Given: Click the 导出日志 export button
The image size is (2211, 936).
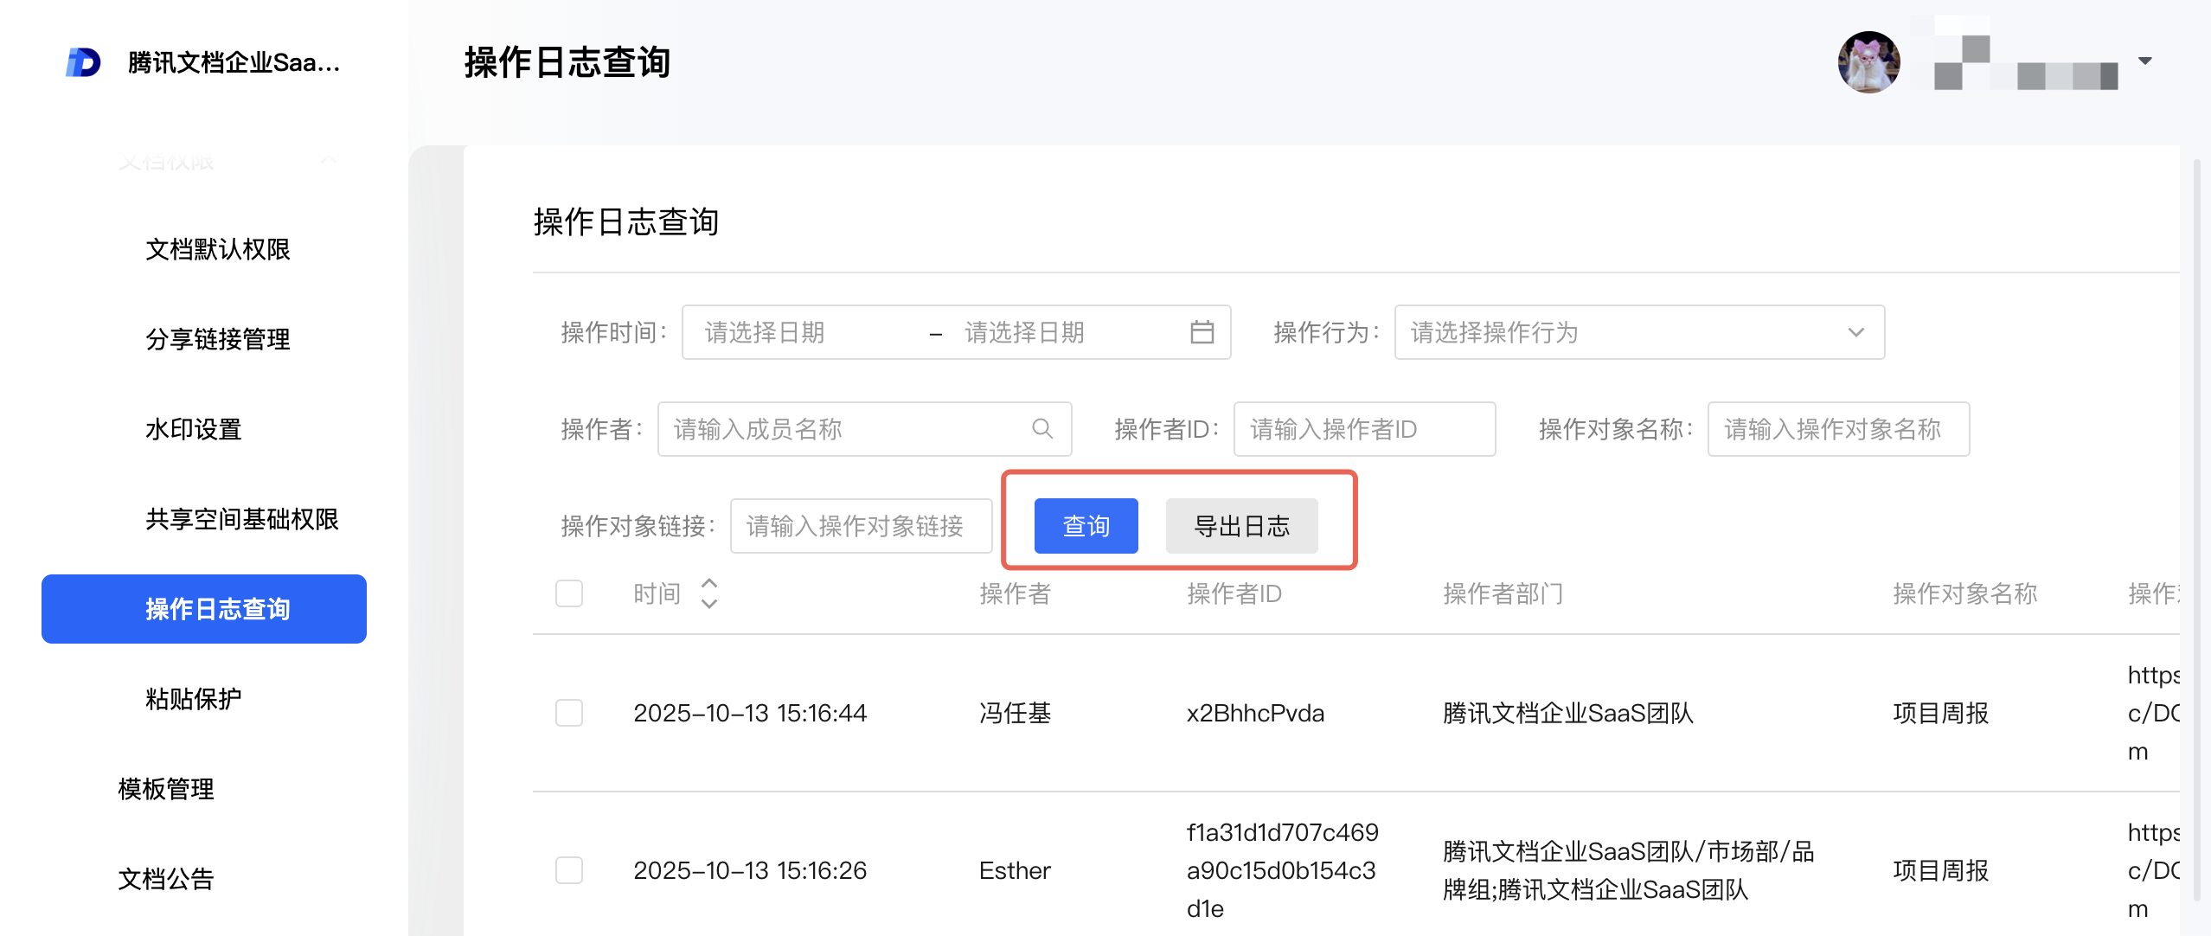Looking at the screenshot, I should click(1240, 526).
